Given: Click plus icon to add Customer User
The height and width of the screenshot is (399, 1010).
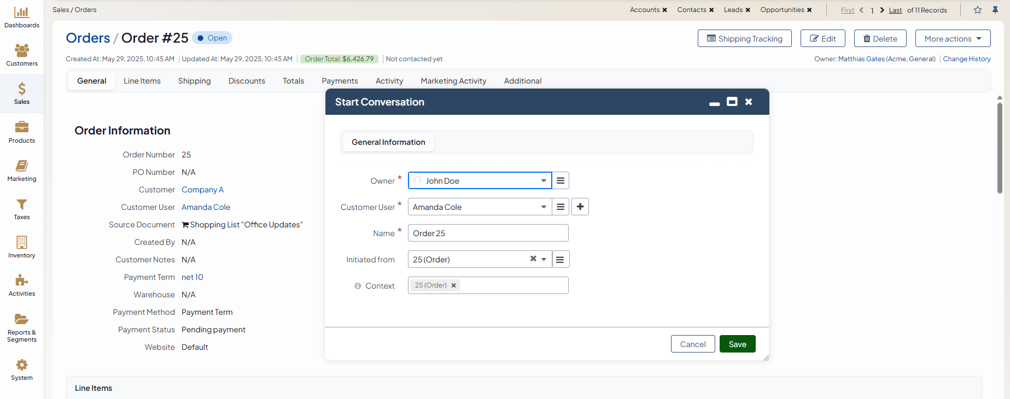Looking at the screenshot, I should 580,207.
